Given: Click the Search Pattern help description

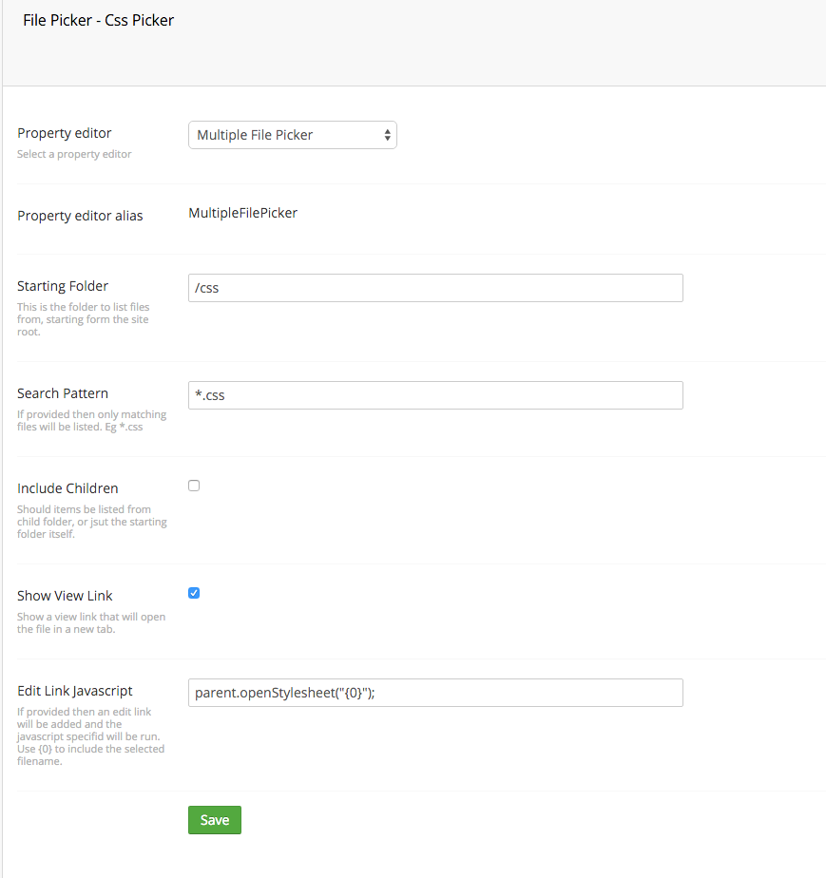Looking at the screenshot, I should pyautogui.click(x=92, y=421).
